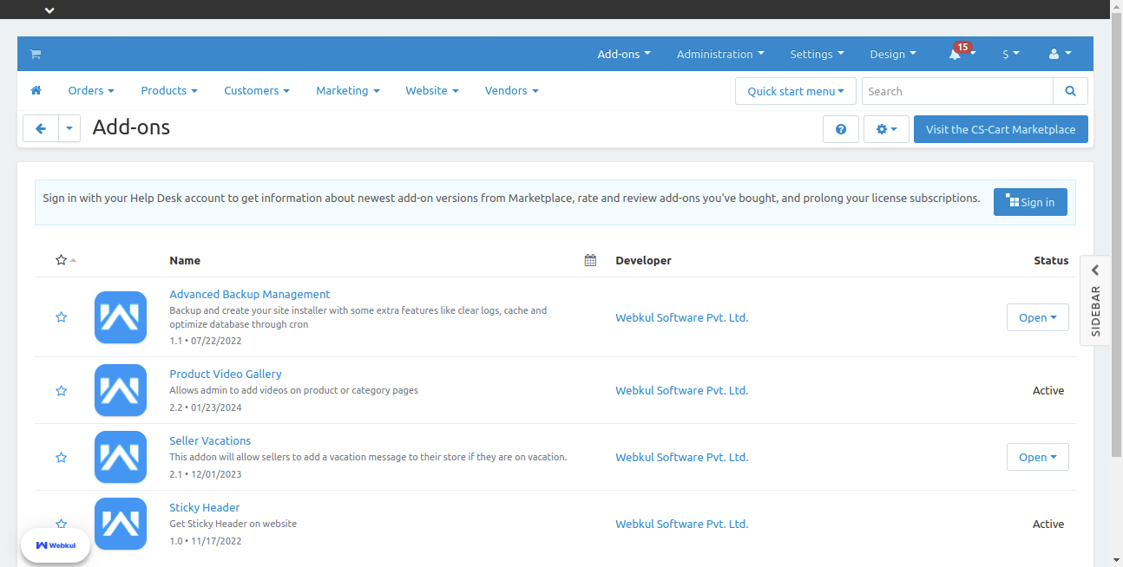The width and height of the screenshot is (1123, 567).
Task: Click the Advanced Backup Management logo
Action: (121, 317)
